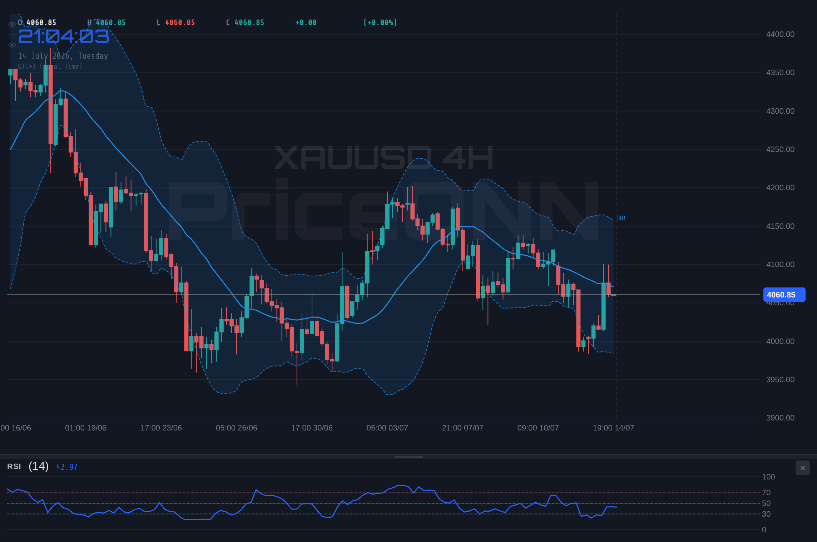
Task: Click the RSI 100 scale label
Action: [x=768, y=477]
